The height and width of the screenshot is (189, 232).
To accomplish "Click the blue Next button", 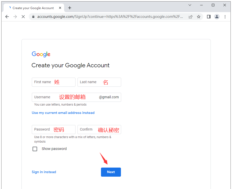I will coord(111,172).
